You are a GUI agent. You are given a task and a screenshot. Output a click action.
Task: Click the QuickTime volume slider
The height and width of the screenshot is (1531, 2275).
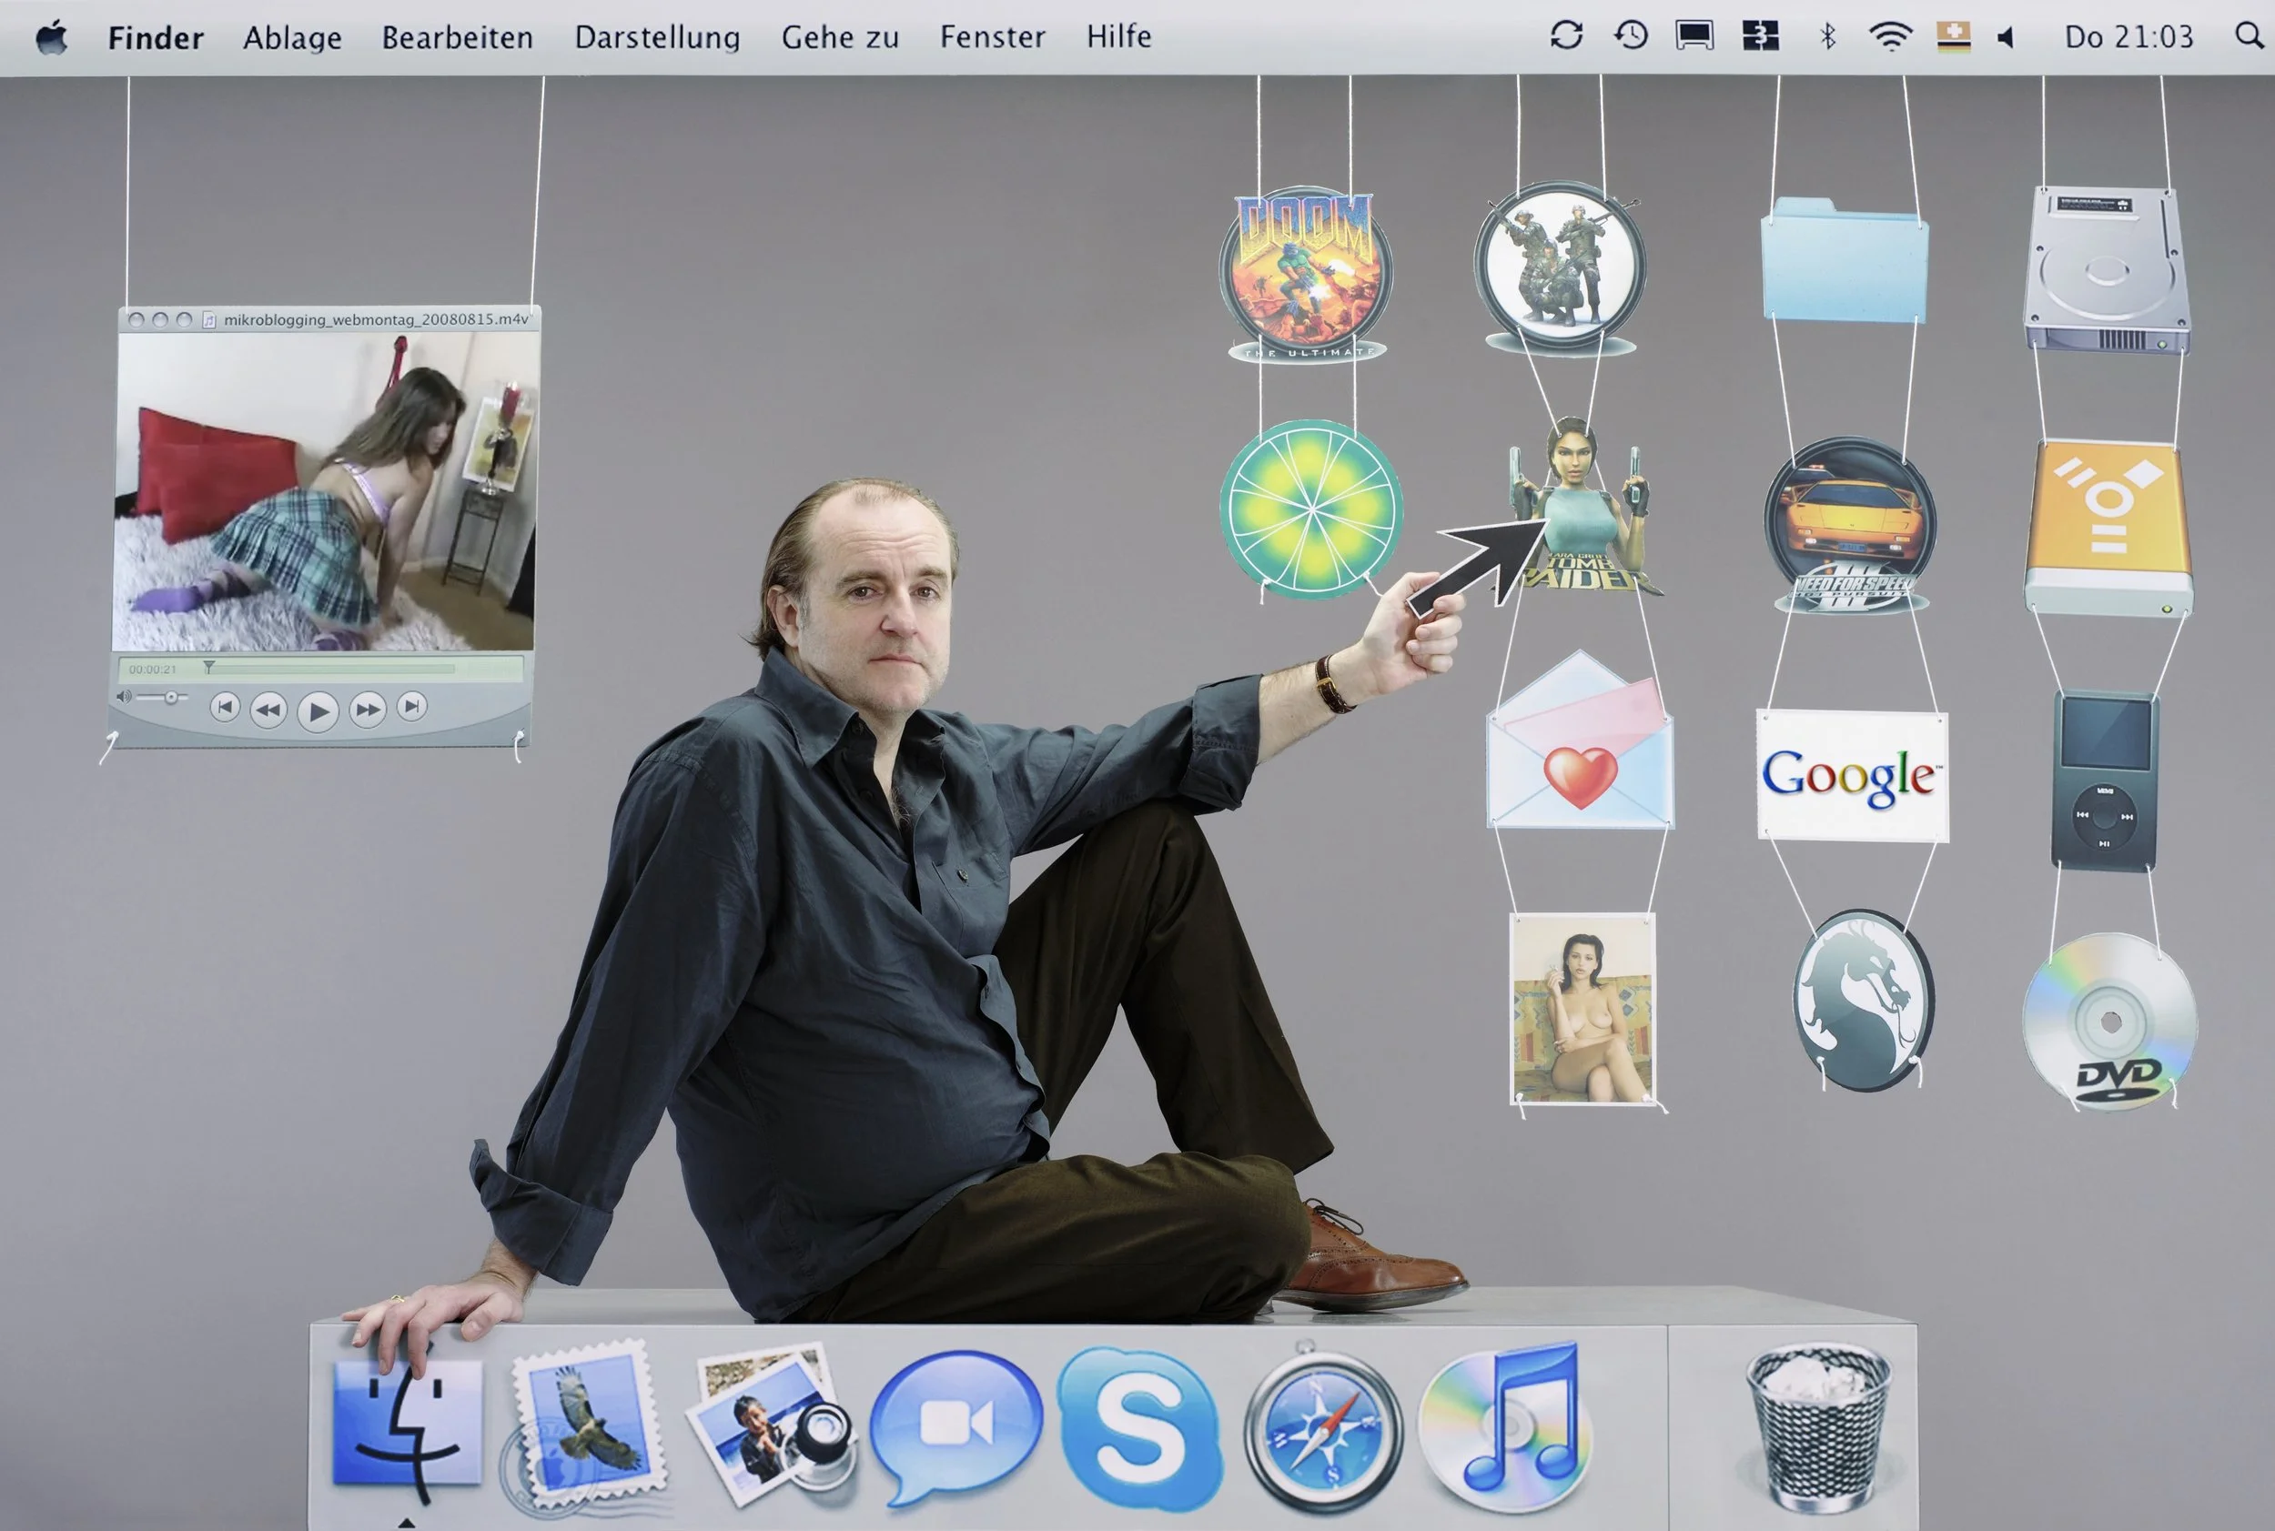point(162,697)
